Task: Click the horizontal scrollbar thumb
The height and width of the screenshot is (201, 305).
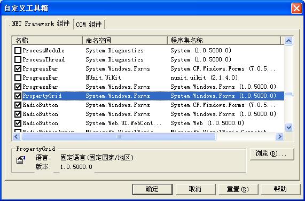Action: (x=119, y=137)
